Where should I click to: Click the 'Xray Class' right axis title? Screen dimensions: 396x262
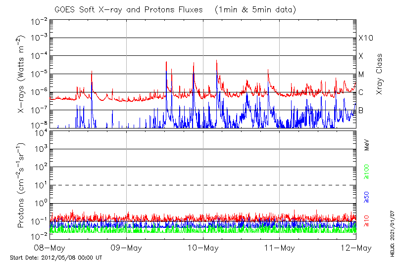tap(380, 74)
